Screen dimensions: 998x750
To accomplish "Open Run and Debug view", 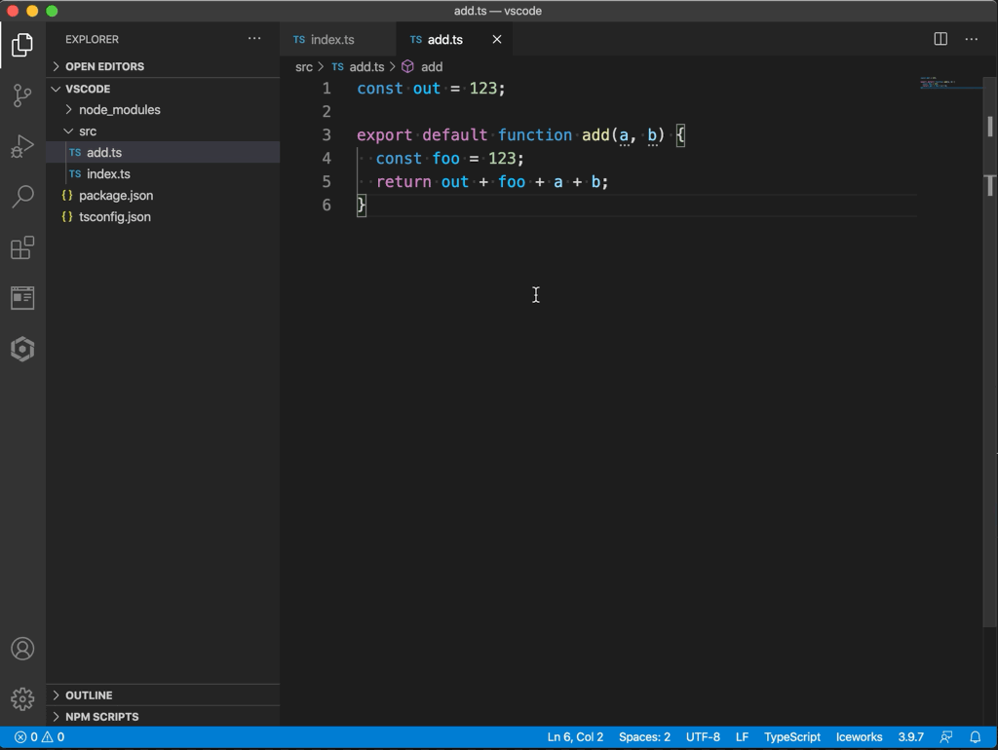I will coord(22,146).
